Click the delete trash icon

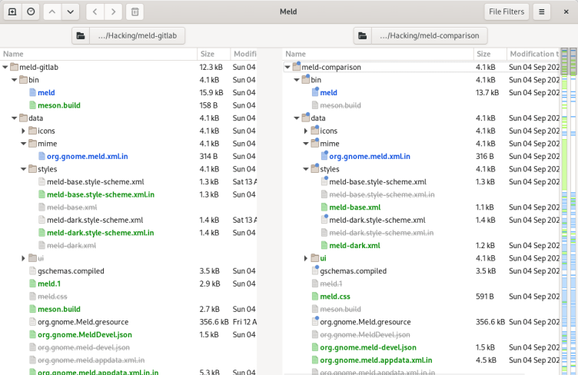click(134, 12)
